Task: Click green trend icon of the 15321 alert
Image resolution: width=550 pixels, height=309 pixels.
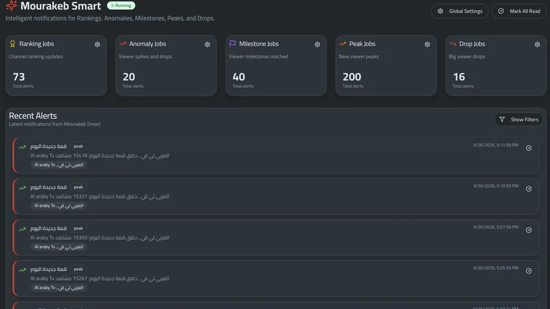Action: (x=23, y=188)
